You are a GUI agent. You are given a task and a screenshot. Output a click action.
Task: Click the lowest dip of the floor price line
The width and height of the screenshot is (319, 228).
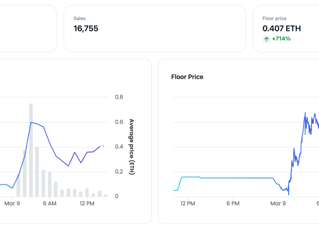click(288, 194)
